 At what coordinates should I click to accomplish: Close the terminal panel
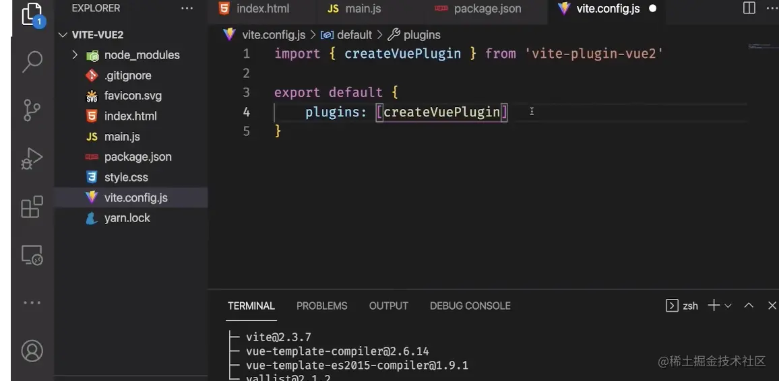click(772, 306)
